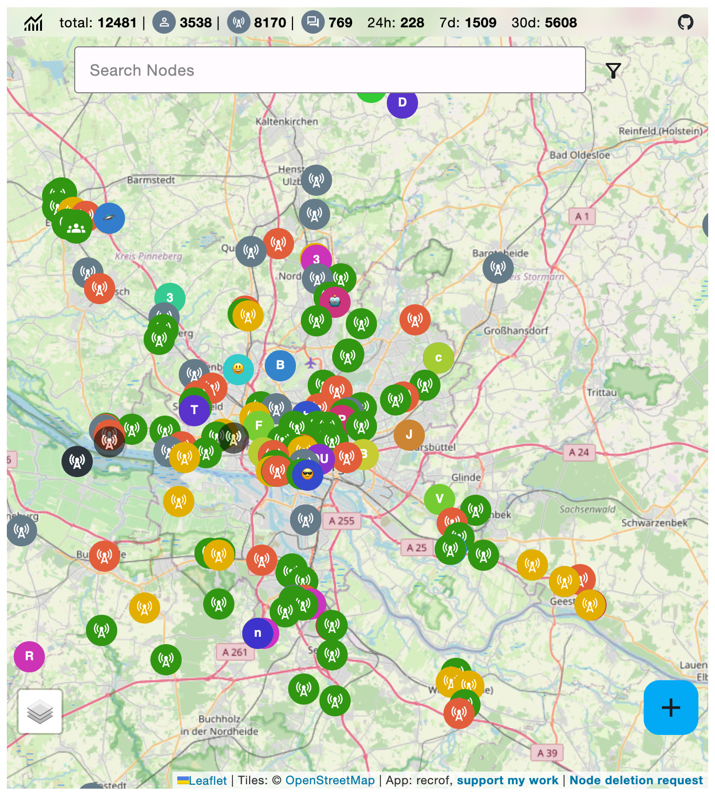Follow the support my work link
The height and width of the screenshot is (795, 715).
click(507, 780)
